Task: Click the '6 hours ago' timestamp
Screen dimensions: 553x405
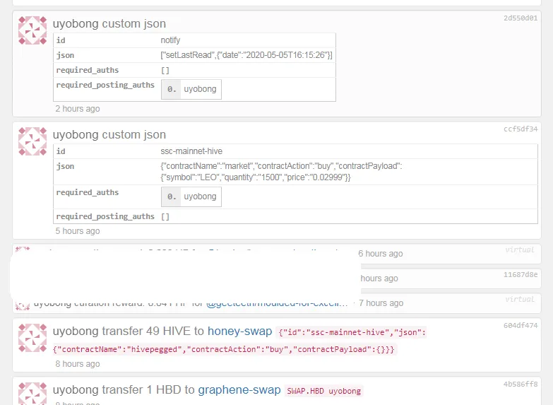Action: tap(381, 254)
